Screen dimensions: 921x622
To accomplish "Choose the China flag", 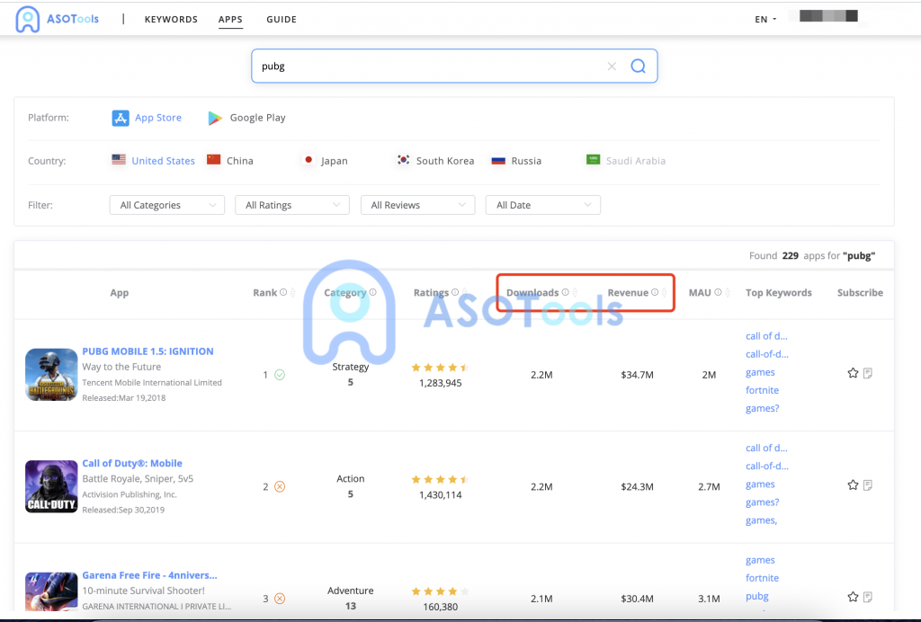I will pyautogui.click(x=214, y=160).
